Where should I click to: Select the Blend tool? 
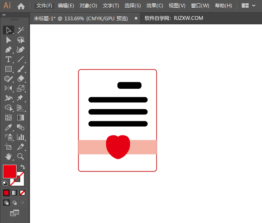(x=21, y=127)
